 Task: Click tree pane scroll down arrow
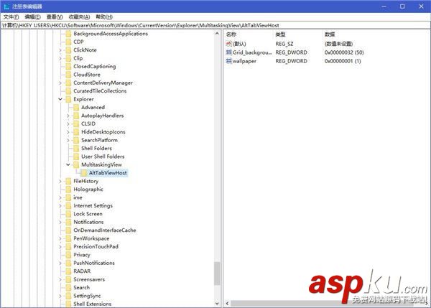[x=217, y=304]
